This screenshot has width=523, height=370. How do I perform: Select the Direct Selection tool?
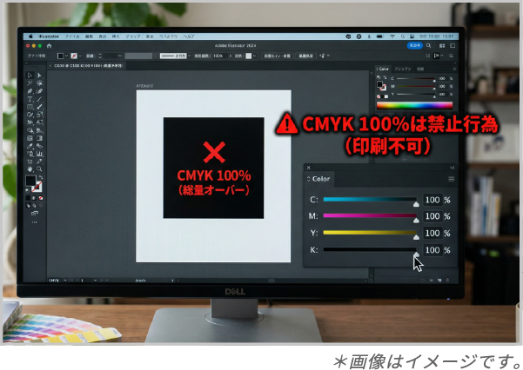tap(40, 76)
